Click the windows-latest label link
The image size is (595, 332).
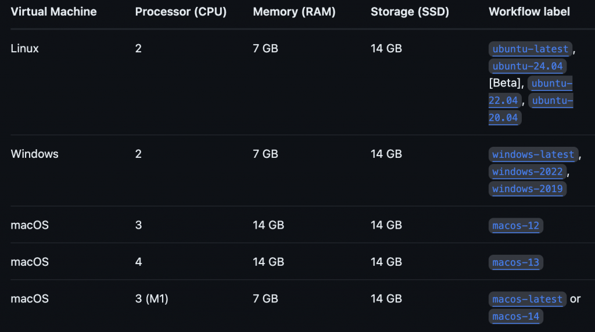coord(533,154)
